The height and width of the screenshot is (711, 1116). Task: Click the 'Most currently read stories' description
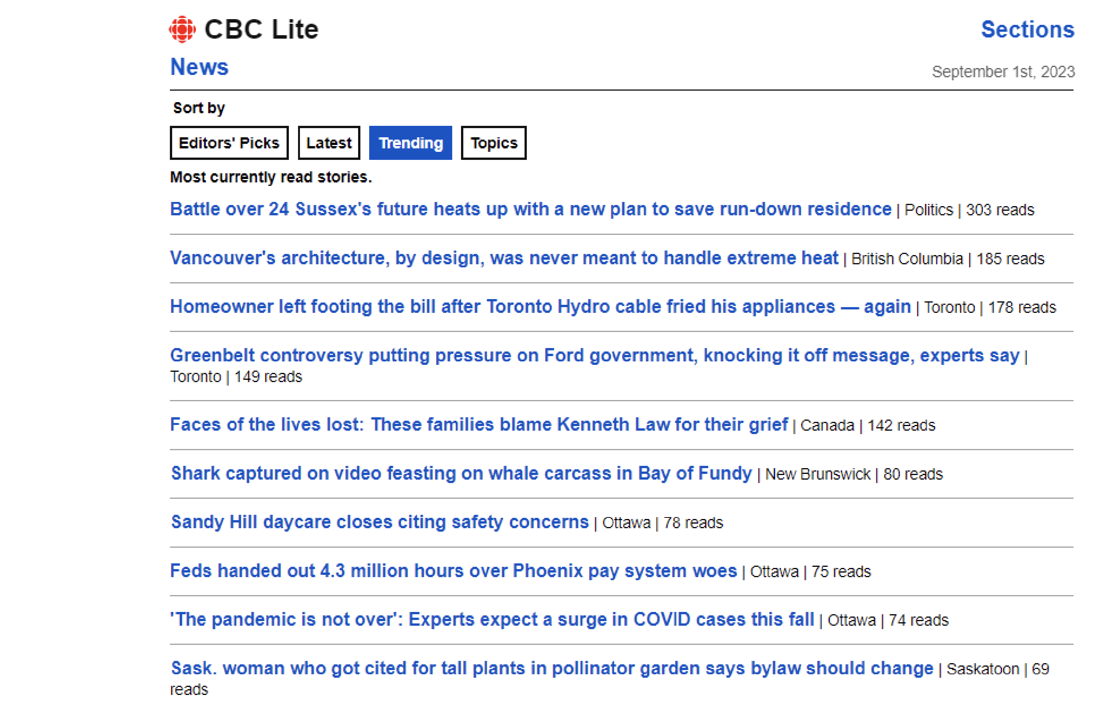(270, 177)
